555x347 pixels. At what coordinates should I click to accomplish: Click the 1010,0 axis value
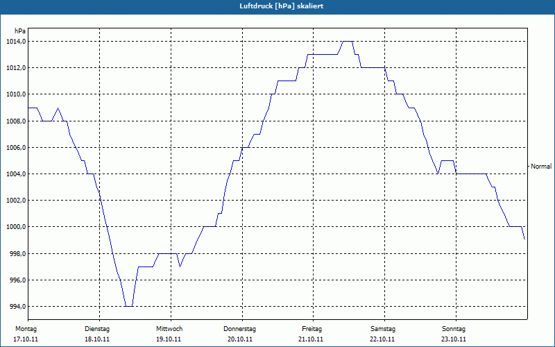click(16, 94)
